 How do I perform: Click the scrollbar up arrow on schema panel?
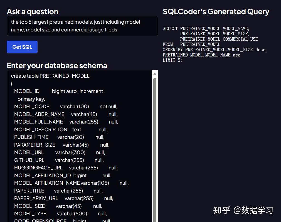pos(155,74)
